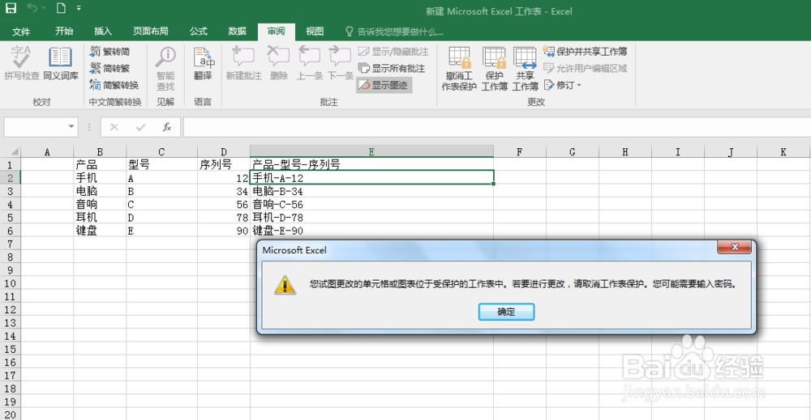Image resolution: width=811 pixels, height=420 pixels.
Task: Click the 下一条 next comment icon
Action: [341, 62]
